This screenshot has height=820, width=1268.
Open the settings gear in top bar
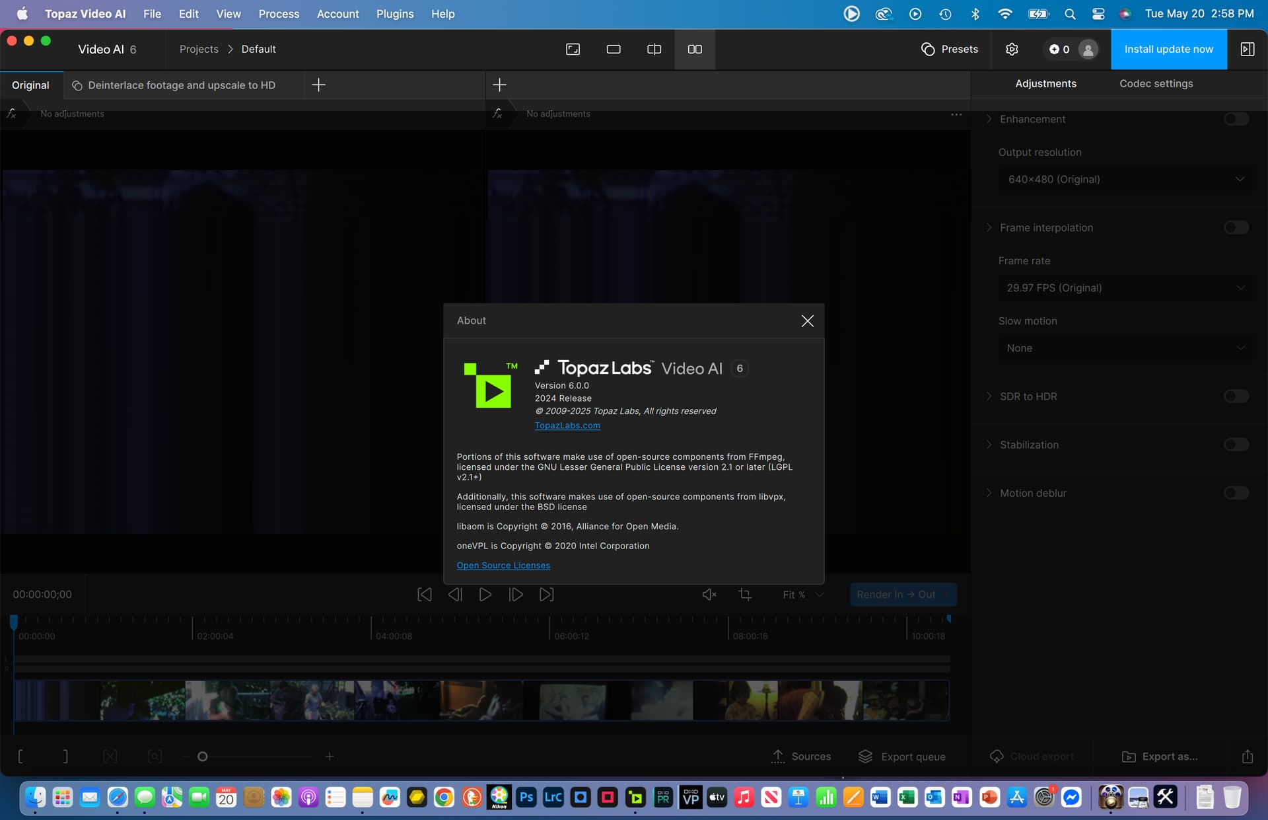[x=1012, y=50]
